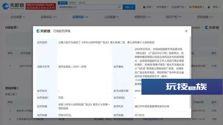Viewport: 223px width, 125px height.
Task: Open the notification bell icon
Action: click(209, 7)
